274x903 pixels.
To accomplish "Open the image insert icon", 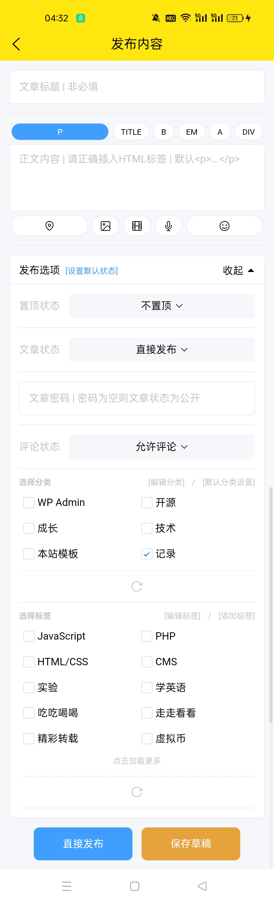I will click(106, 226).
